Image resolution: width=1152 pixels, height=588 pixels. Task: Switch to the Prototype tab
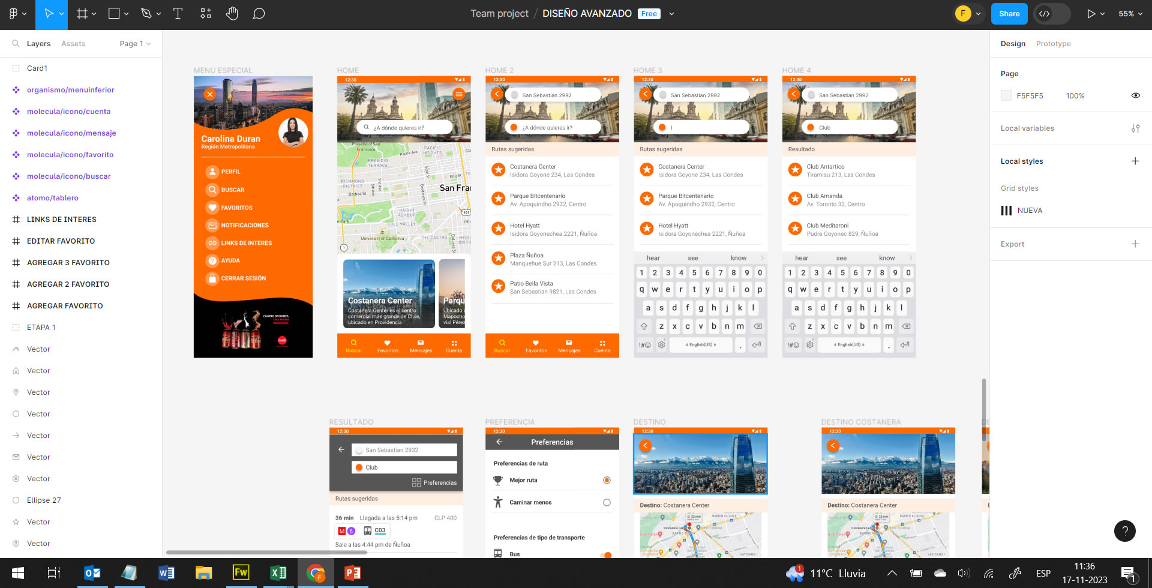pyautogui.click(x=1053, y=44)
